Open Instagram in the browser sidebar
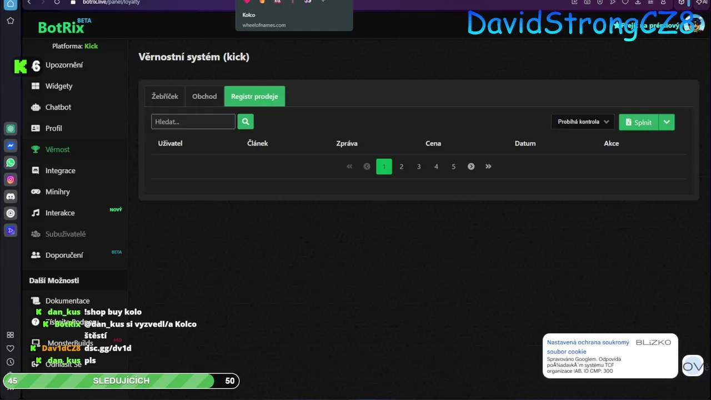711x400 pixels. [11, 179]
